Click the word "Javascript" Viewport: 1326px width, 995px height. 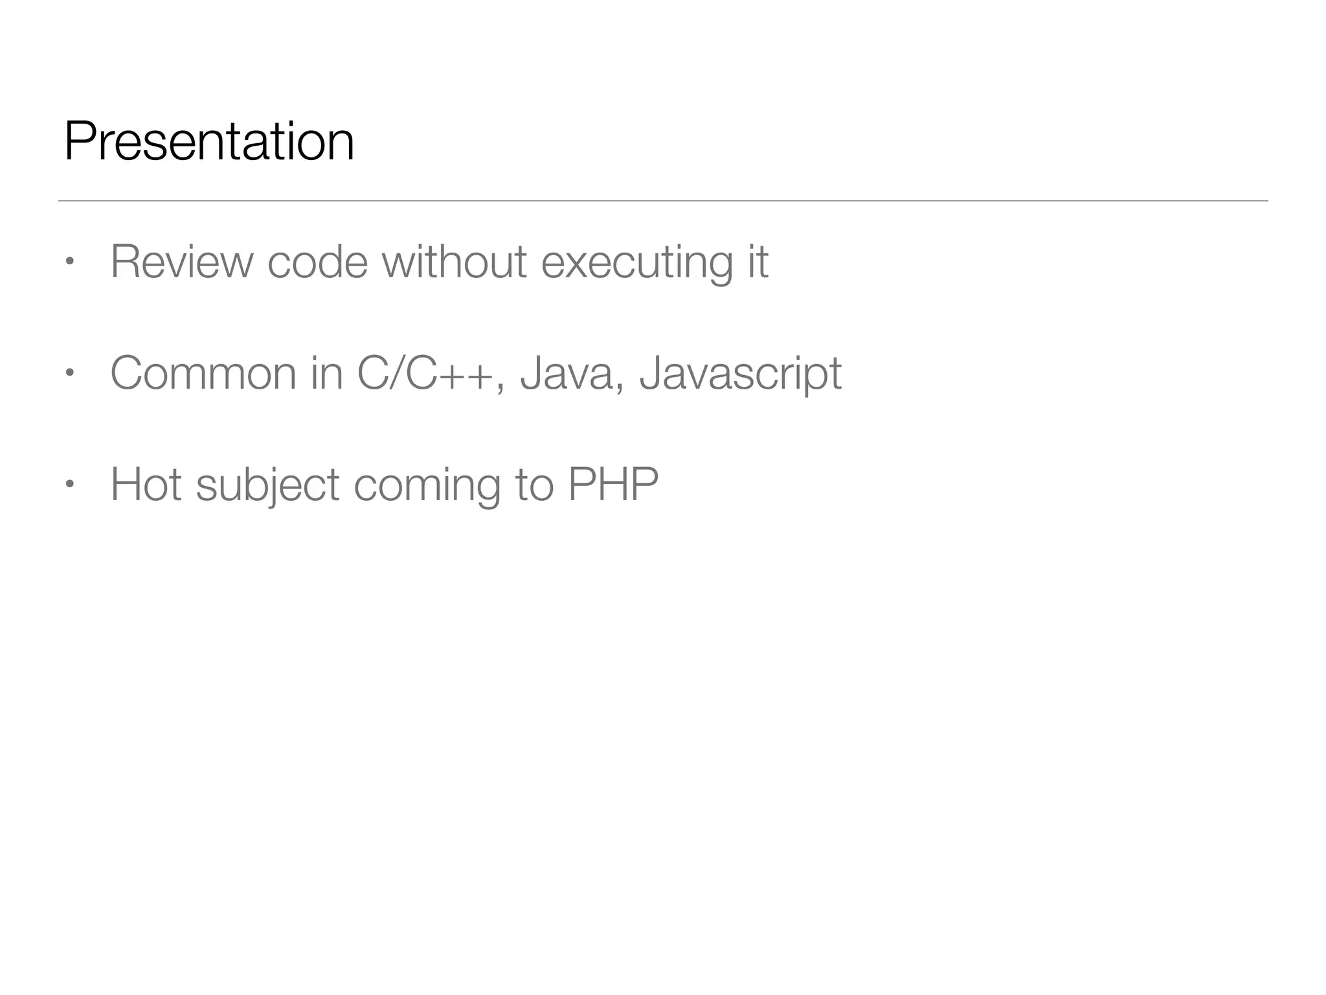pos(740,374)
